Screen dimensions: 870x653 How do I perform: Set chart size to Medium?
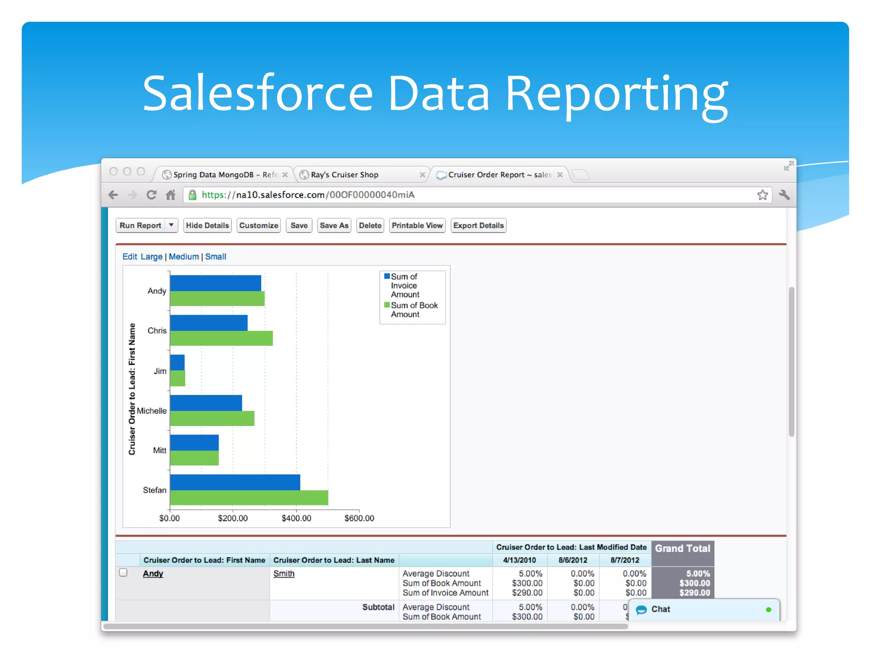coord(184,257)
